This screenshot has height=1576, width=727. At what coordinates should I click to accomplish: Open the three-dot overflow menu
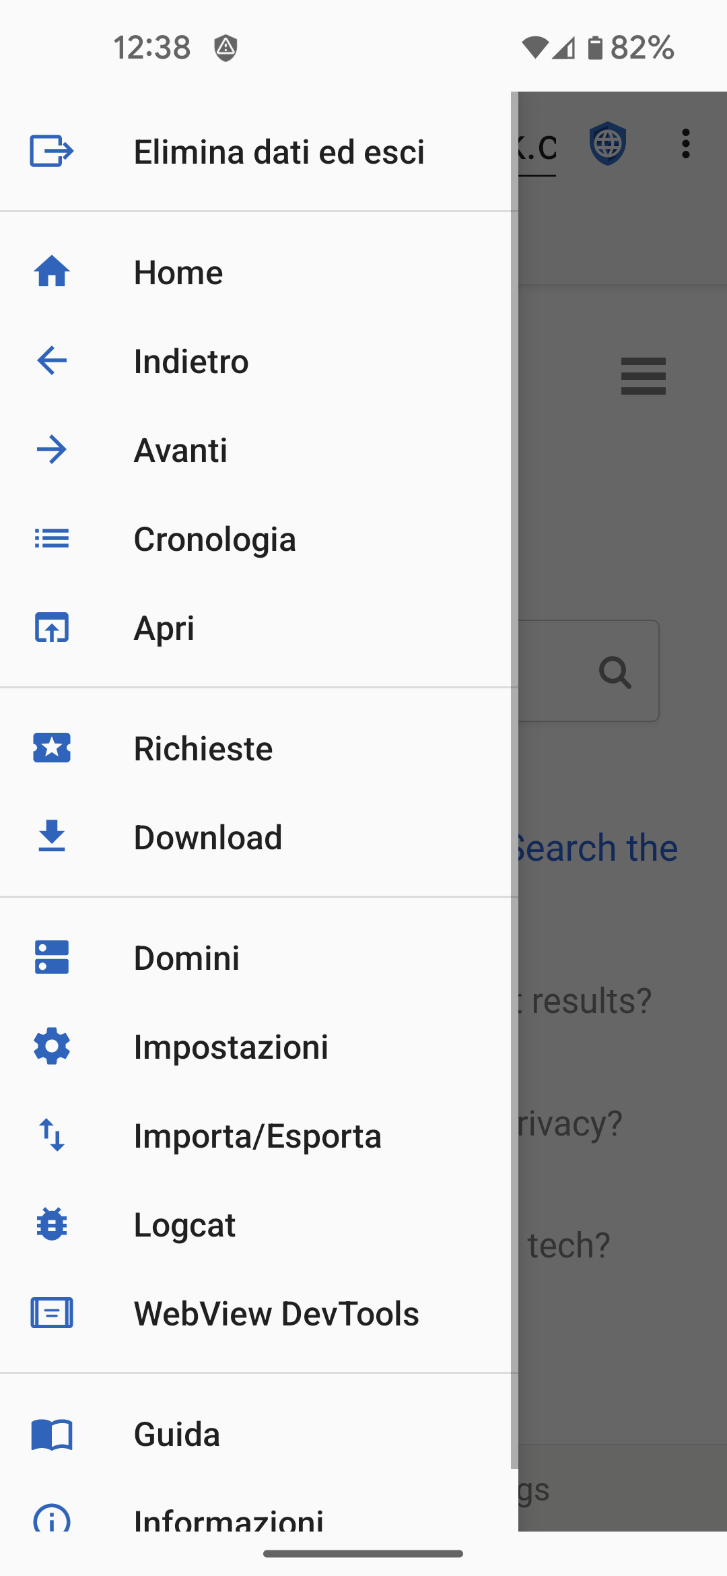685,144
